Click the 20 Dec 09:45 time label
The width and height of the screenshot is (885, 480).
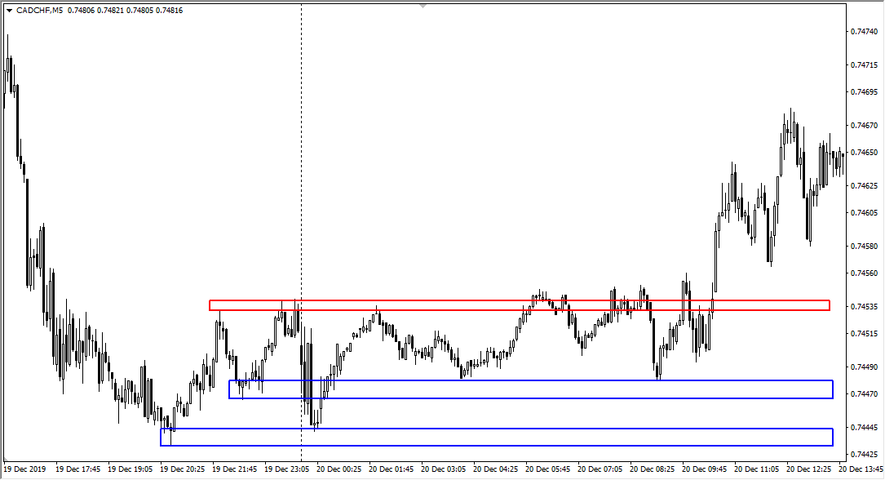pos(706,469)
